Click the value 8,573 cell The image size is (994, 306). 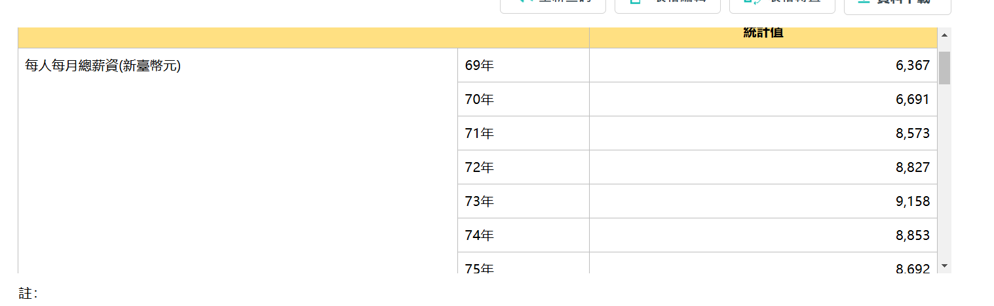coord(763,133)
